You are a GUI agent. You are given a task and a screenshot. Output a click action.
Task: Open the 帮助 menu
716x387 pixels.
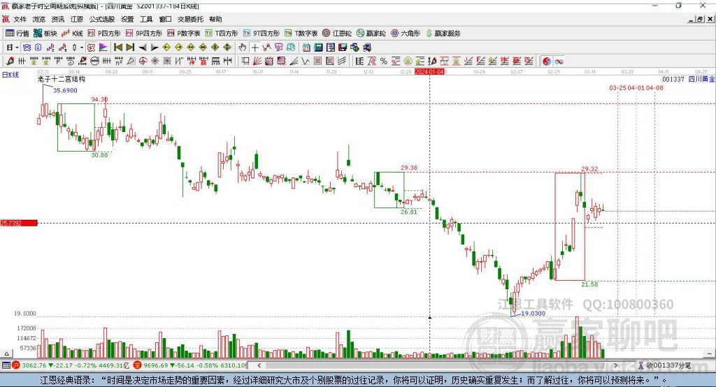215,19
